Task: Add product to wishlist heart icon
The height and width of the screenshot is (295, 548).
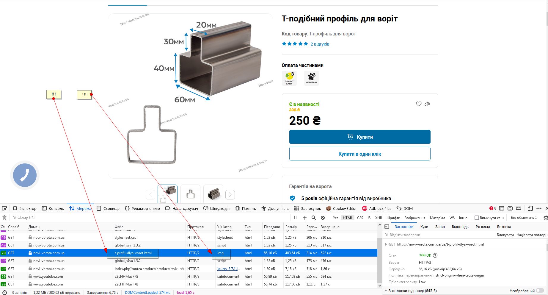Action: click(419, 104)
